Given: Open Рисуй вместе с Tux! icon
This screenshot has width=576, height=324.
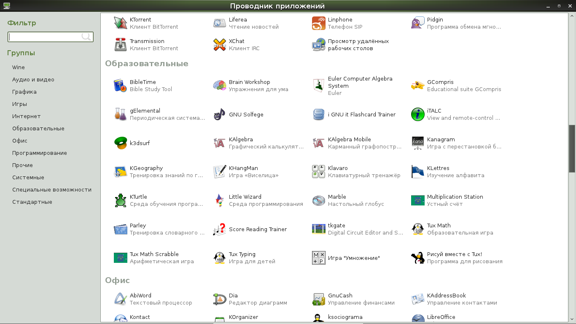Looking at the screenshot, I should pos(418,258).
